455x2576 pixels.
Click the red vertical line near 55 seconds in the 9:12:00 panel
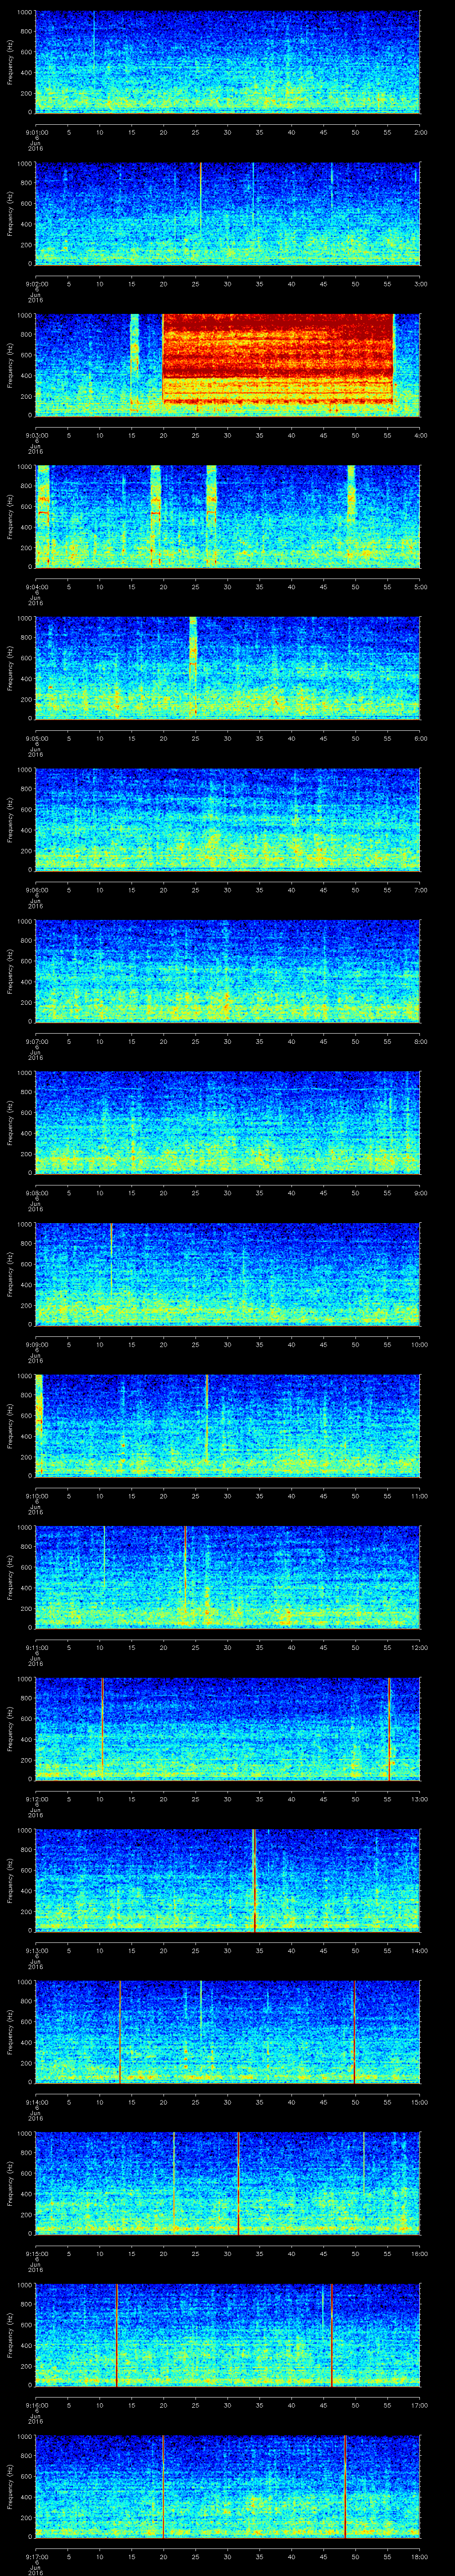click(389, 1729)
